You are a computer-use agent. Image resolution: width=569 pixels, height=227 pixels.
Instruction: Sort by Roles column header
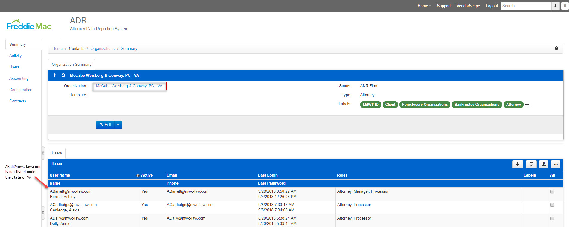(x=342, y=175)
